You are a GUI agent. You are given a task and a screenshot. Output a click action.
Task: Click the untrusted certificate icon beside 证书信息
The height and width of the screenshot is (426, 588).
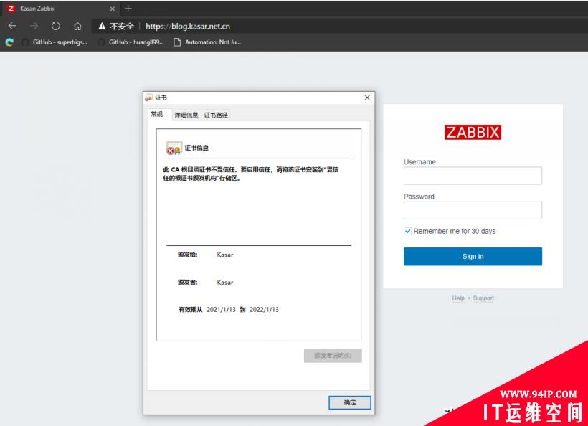(x=174, y=148)
